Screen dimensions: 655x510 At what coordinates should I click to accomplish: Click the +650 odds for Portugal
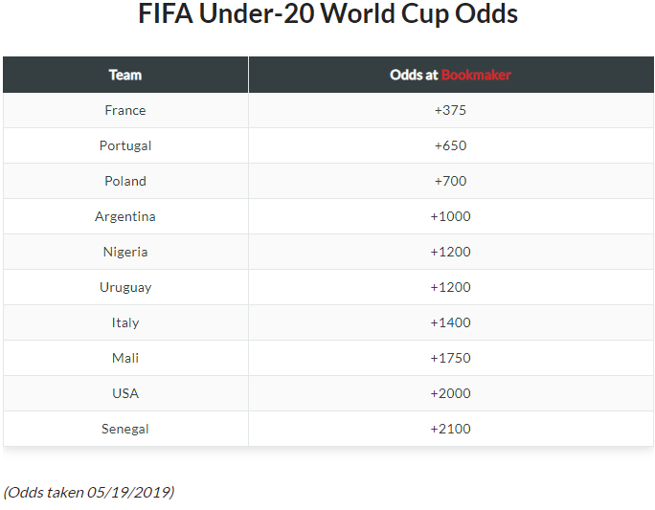450,145
